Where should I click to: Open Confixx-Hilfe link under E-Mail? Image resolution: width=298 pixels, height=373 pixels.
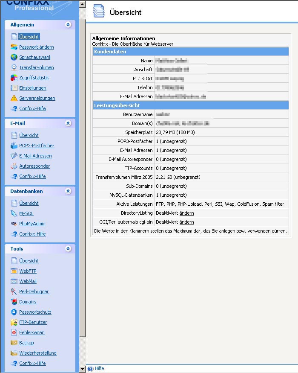[x=32, y=176]
